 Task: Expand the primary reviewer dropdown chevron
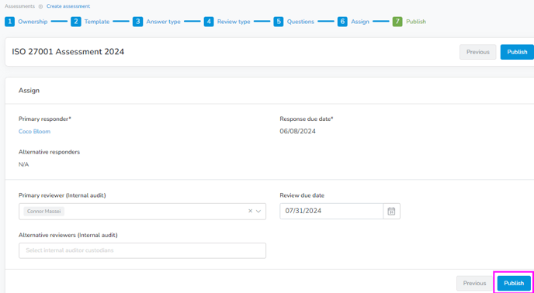click(258, 211)
